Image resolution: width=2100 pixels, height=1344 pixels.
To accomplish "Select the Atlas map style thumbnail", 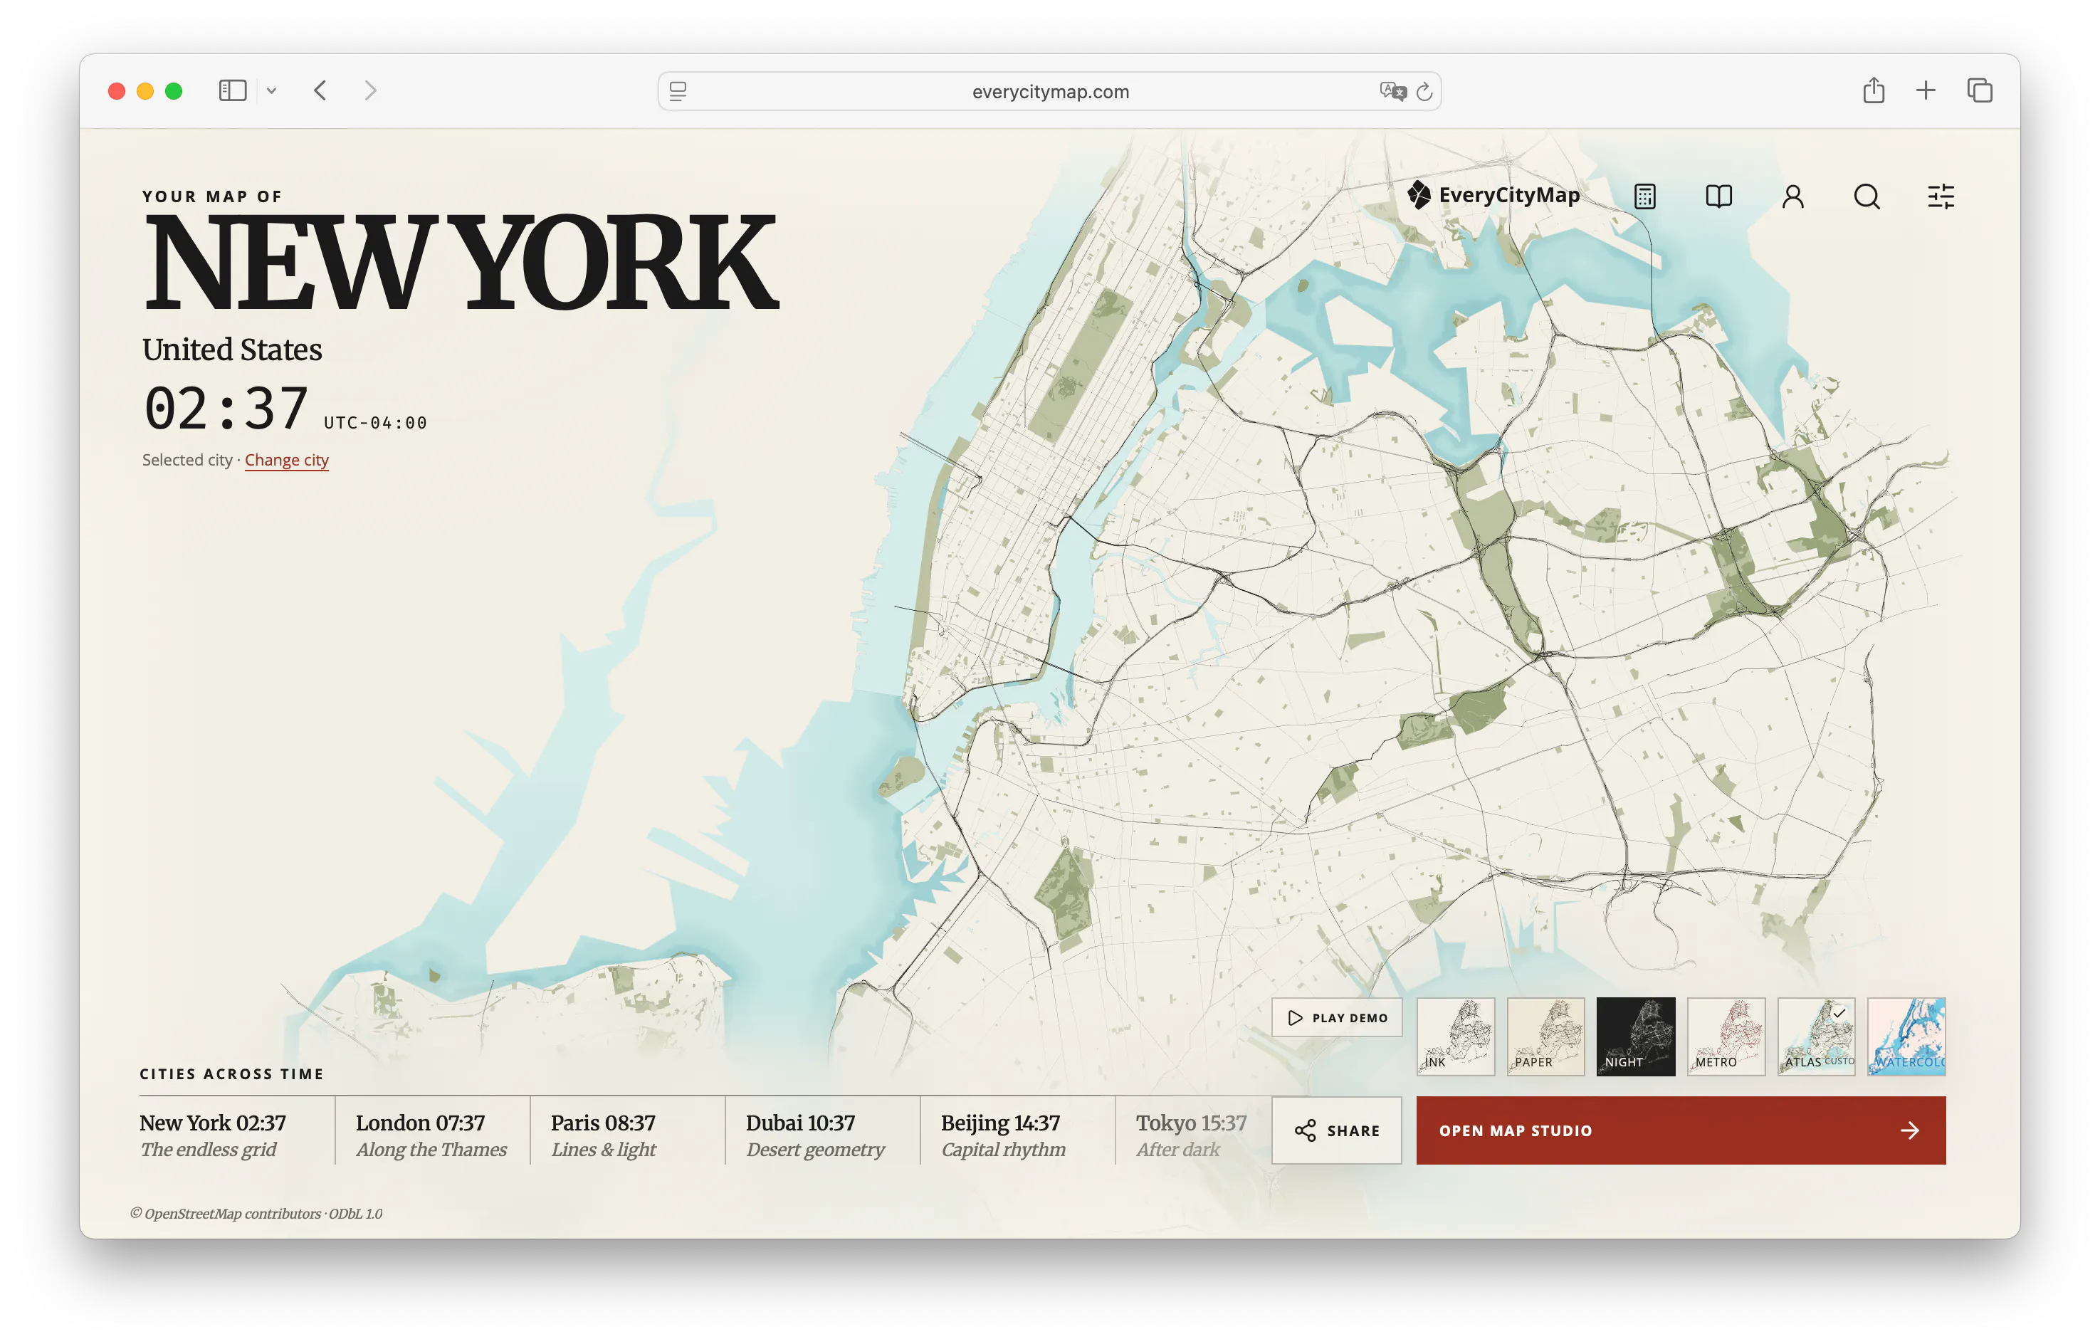I will coord(1817,1036).
